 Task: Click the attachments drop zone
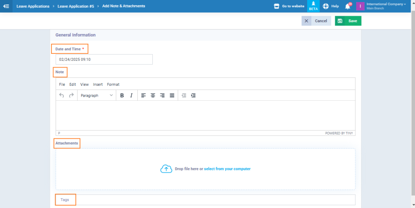205,169
